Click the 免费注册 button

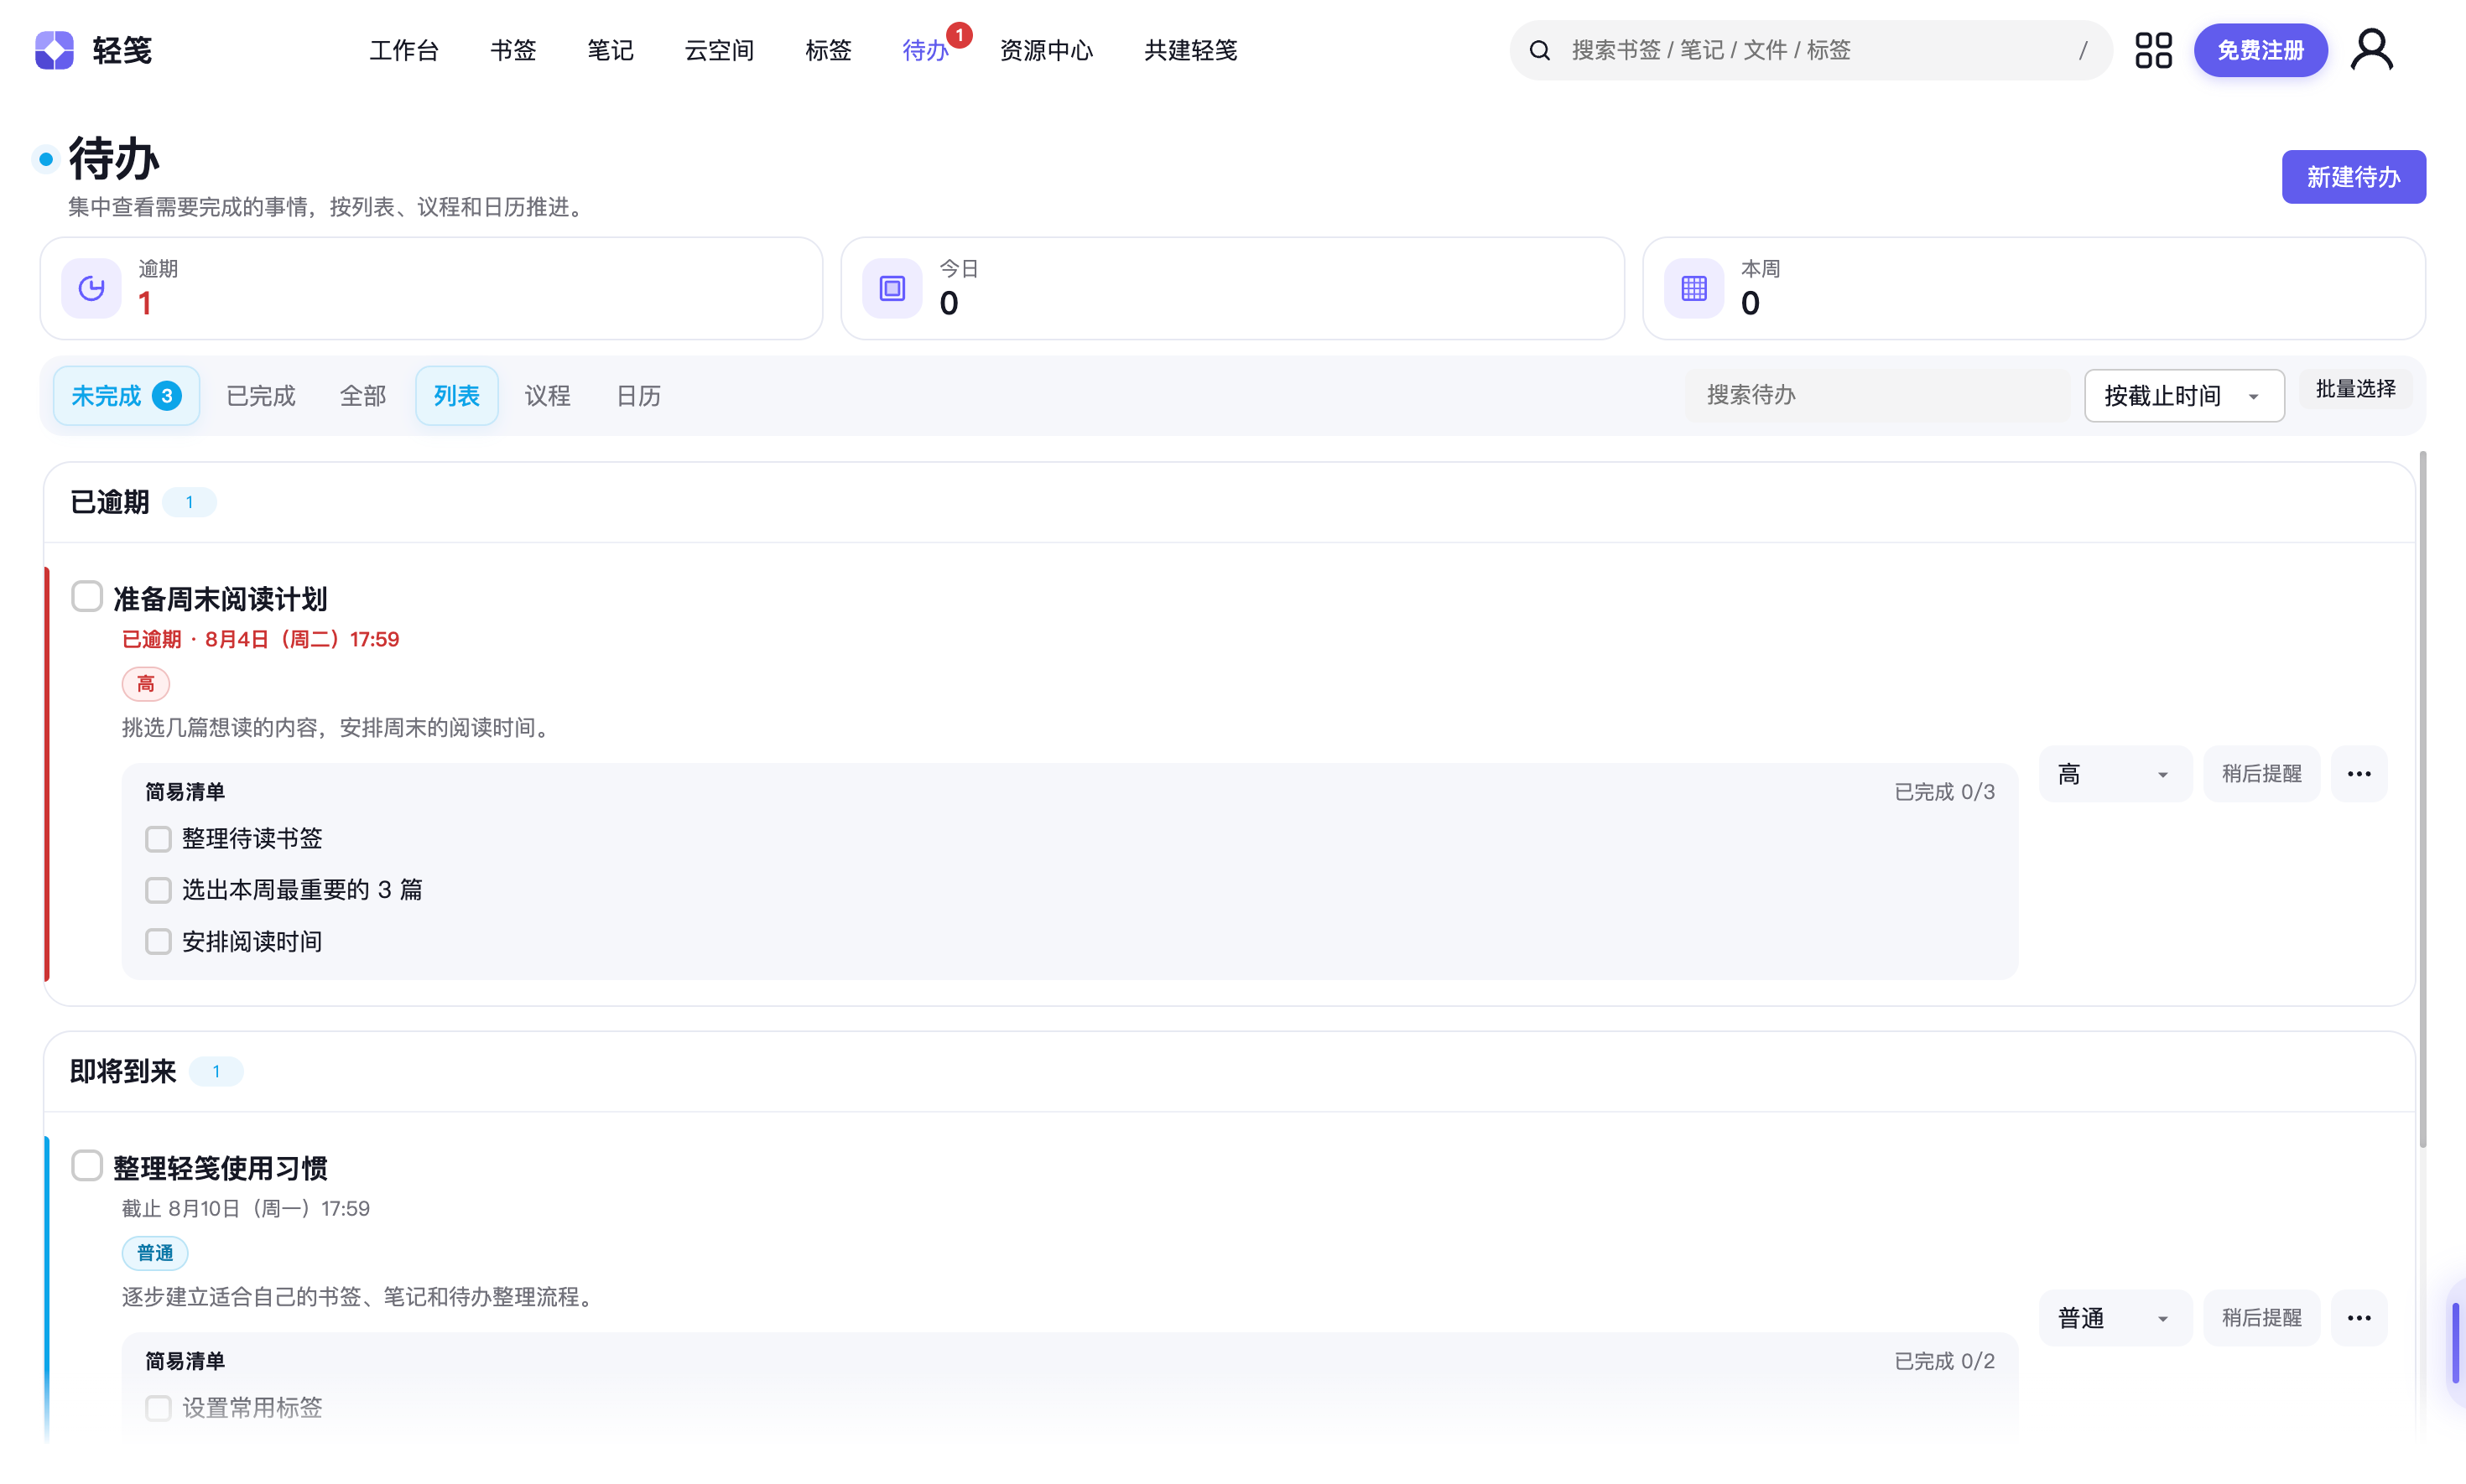(2260, 50)
